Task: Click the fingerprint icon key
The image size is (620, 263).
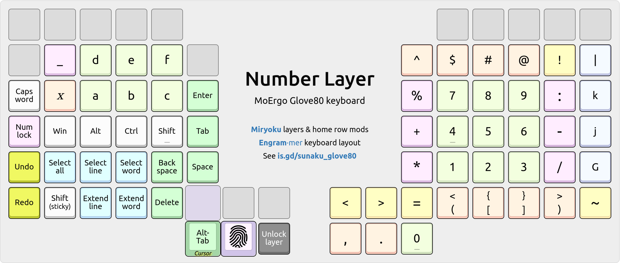Action: tap(238, 239)
